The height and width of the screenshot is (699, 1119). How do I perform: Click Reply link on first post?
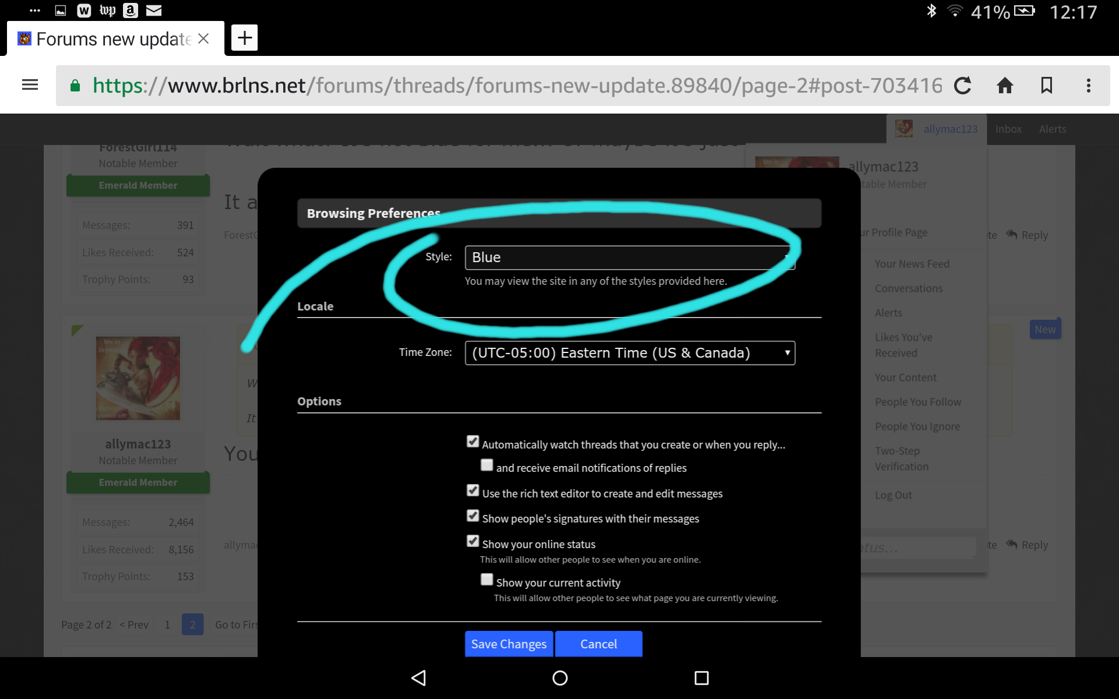1027,235
